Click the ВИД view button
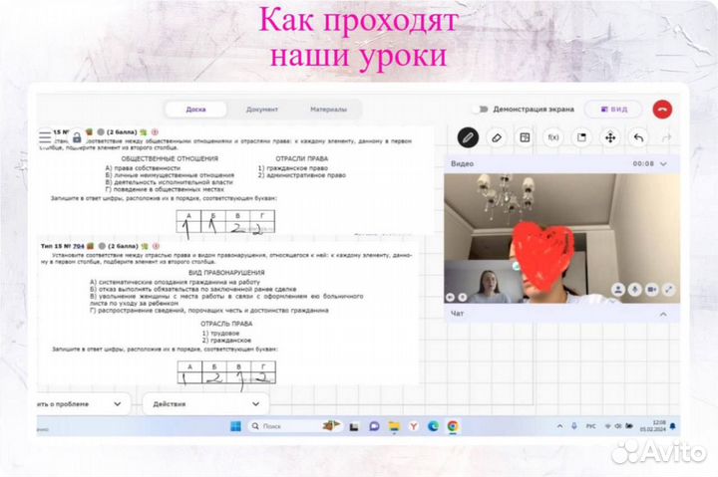Image resolution: width=718 pixels, height=477 pixels. coord(614,110)
